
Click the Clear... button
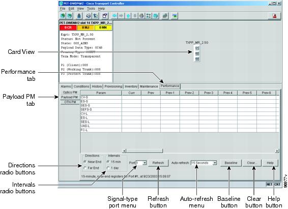(252, 163)
